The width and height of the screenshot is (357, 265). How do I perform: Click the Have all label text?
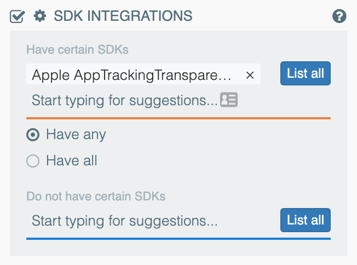(72, 161)
